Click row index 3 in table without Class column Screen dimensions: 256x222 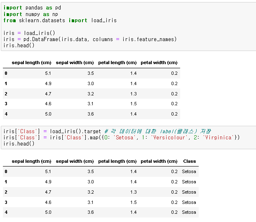click(x=6, y=104)
